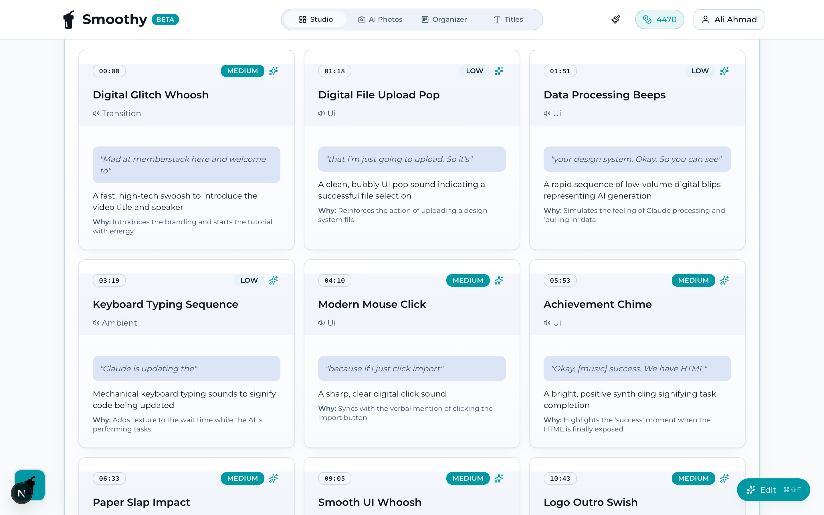
Task: Select the 09:05 timestamp chip
Action: (x=335, y=478)
